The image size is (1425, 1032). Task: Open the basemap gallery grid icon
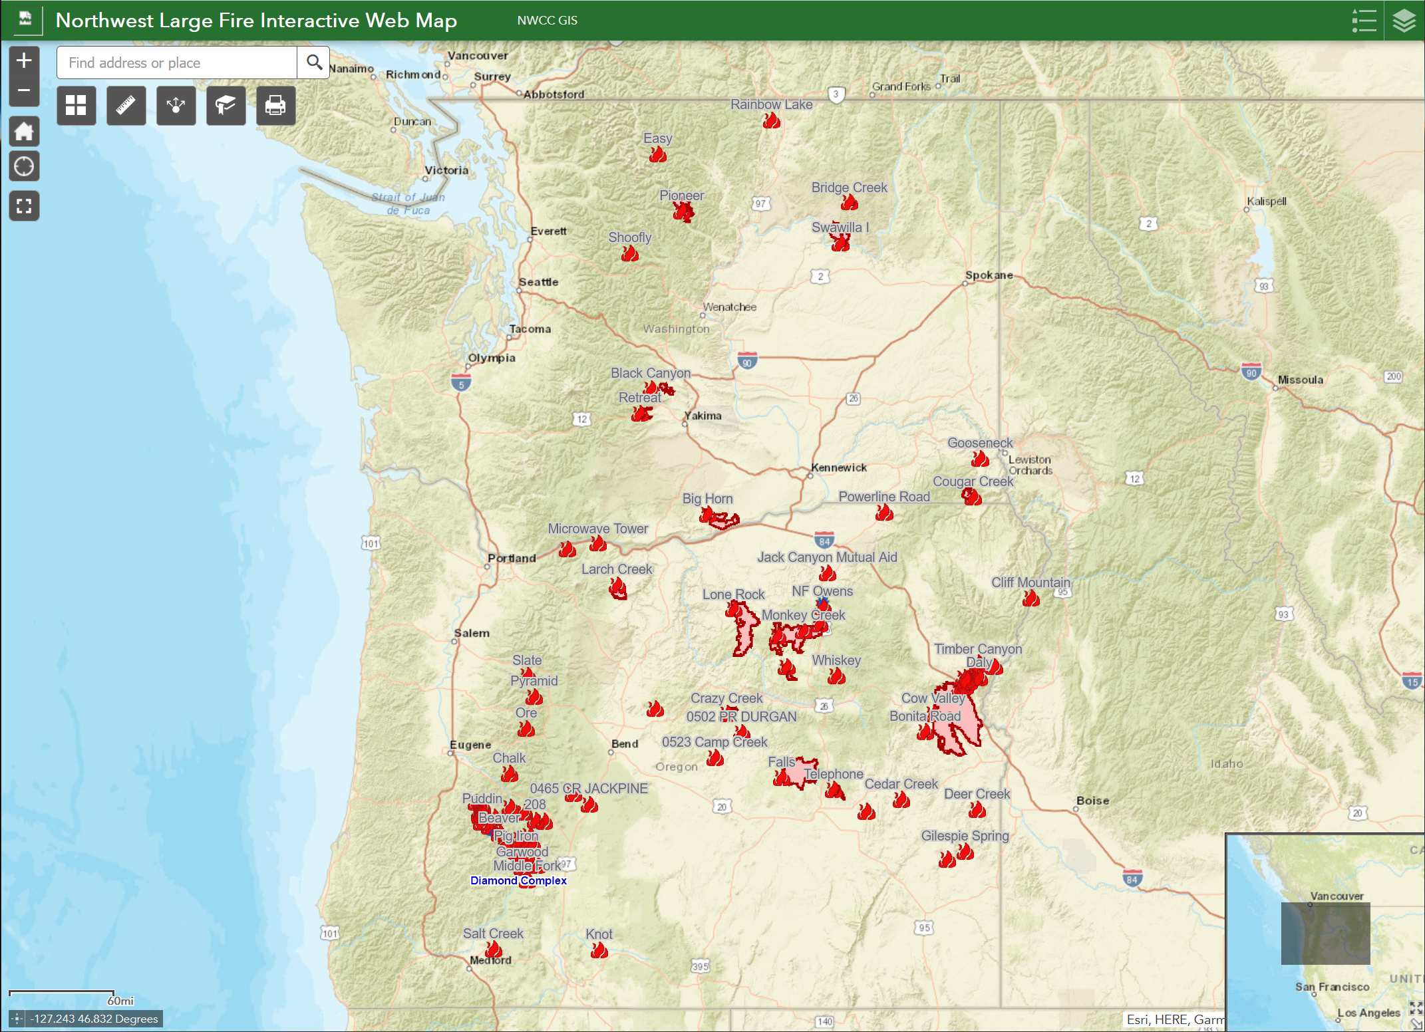[x=76, y=106]
